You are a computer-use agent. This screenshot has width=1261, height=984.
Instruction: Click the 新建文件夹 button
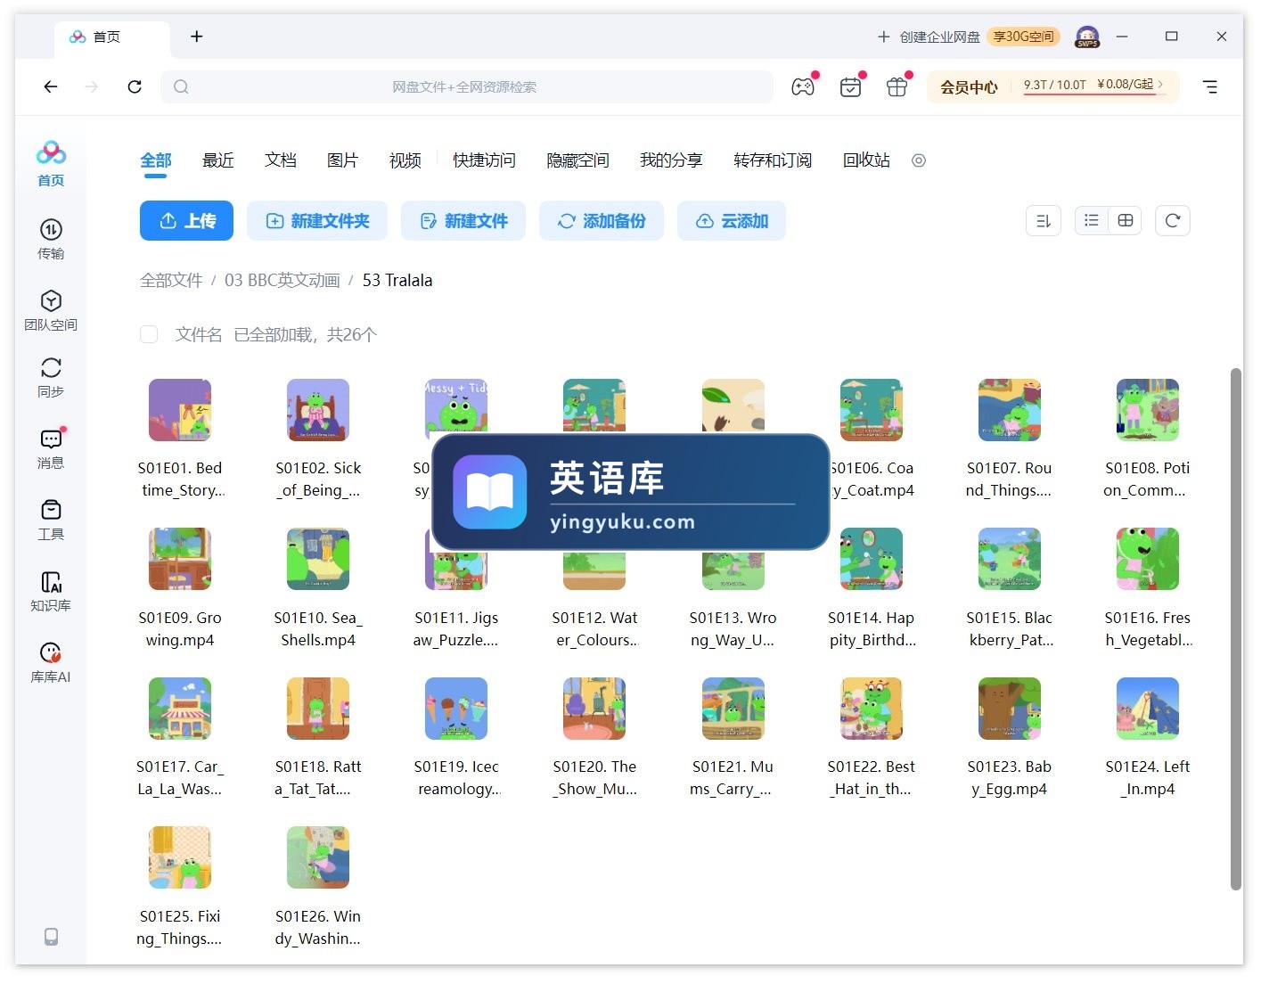tap(317, 220)
